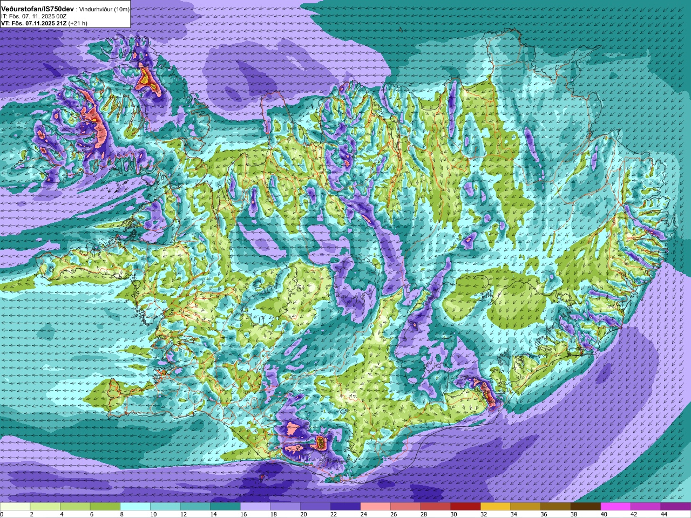Screen dimensions: 691x518
Task: Select the orchid 42–44 legend swatch
Action: [646, 507]
